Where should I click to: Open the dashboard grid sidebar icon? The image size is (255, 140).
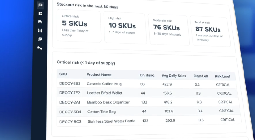click(x=40, y=14)
